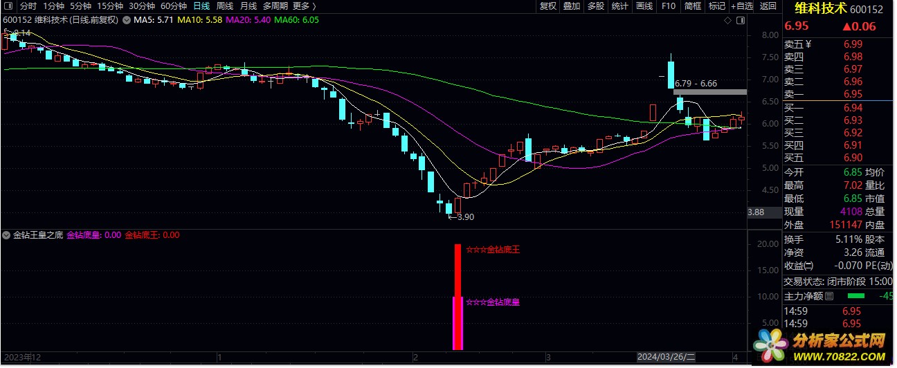Image resolution: width=897 pixels, height=368 pixels.
Task: Click the ¥ icon beside 卖五
Action: coord(808,44)
